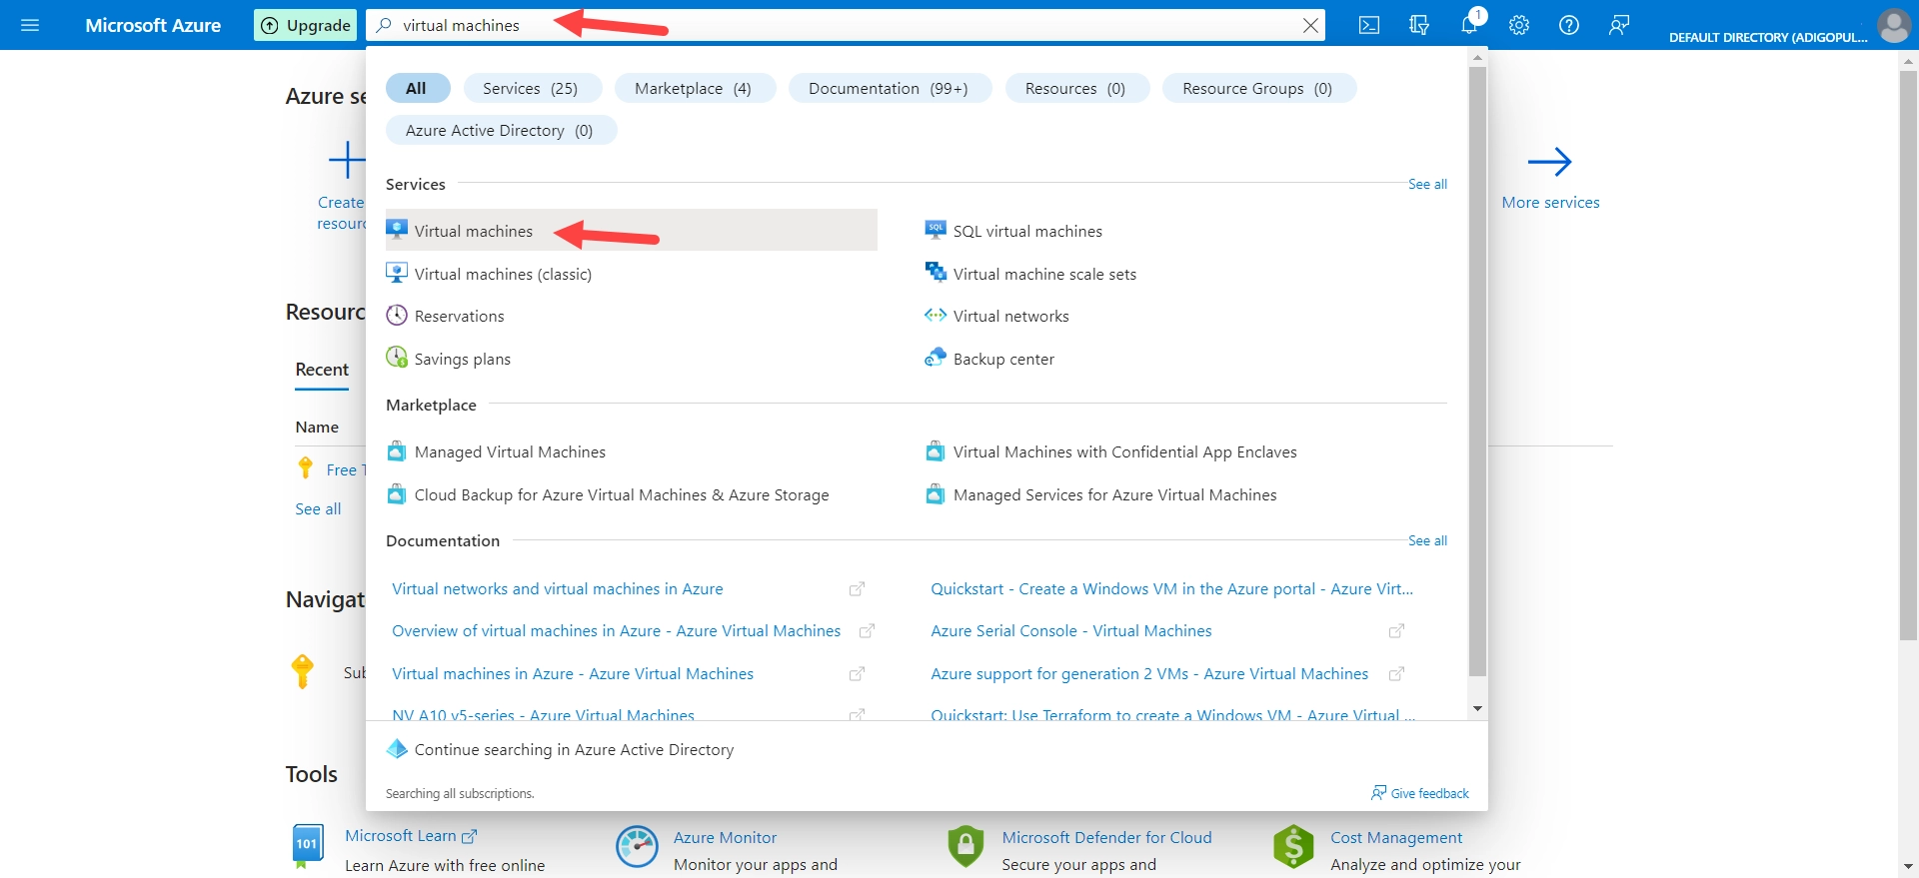
Task: Open the Help question mark icon
Action: pos(1569,25)
